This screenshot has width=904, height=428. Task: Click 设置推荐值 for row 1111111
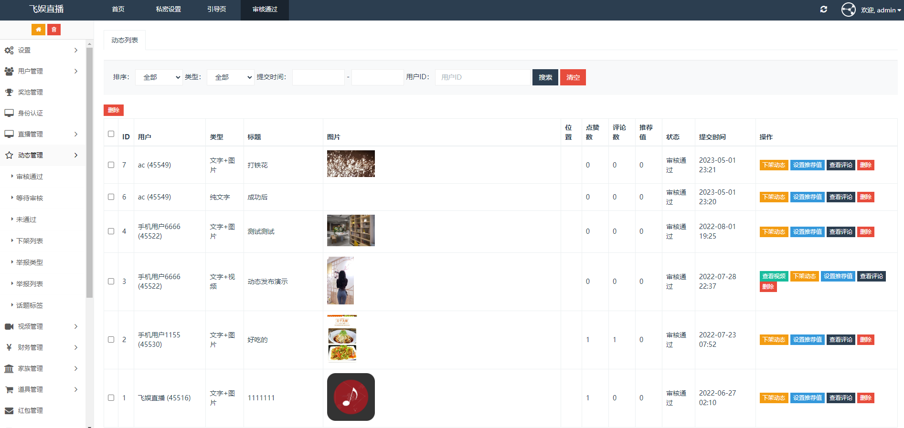pyautogui.click(x=808, y=398)
